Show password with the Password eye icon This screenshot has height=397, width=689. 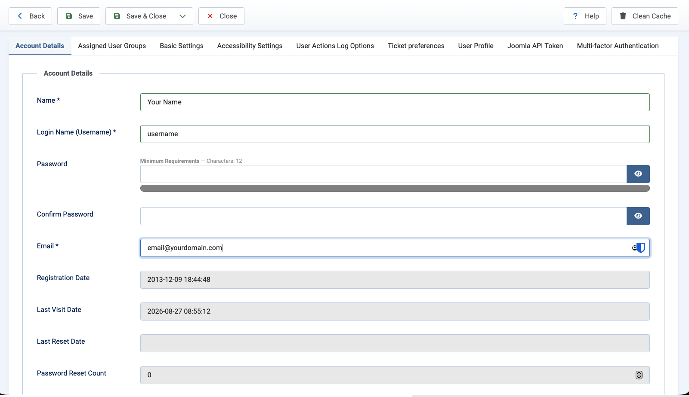coord(638,174)
